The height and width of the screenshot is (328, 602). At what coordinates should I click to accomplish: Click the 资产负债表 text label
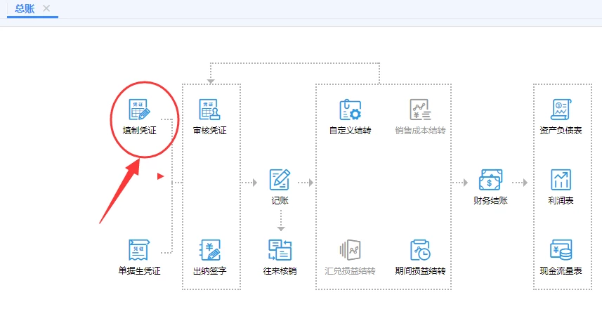click(x=561, y=131)
